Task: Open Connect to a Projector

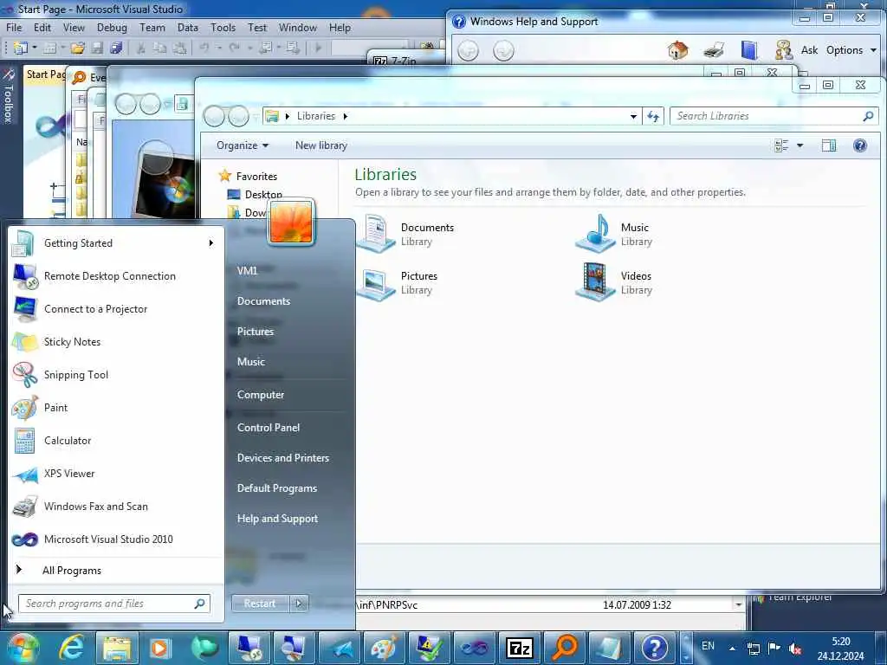Action: click(116, 309)
